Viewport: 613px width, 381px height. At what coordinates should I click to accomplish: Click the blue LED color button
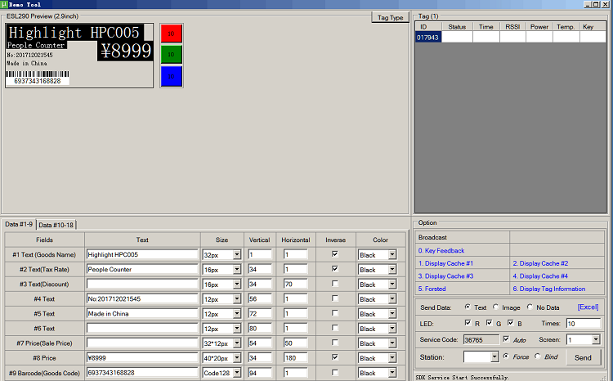(171, 76)
